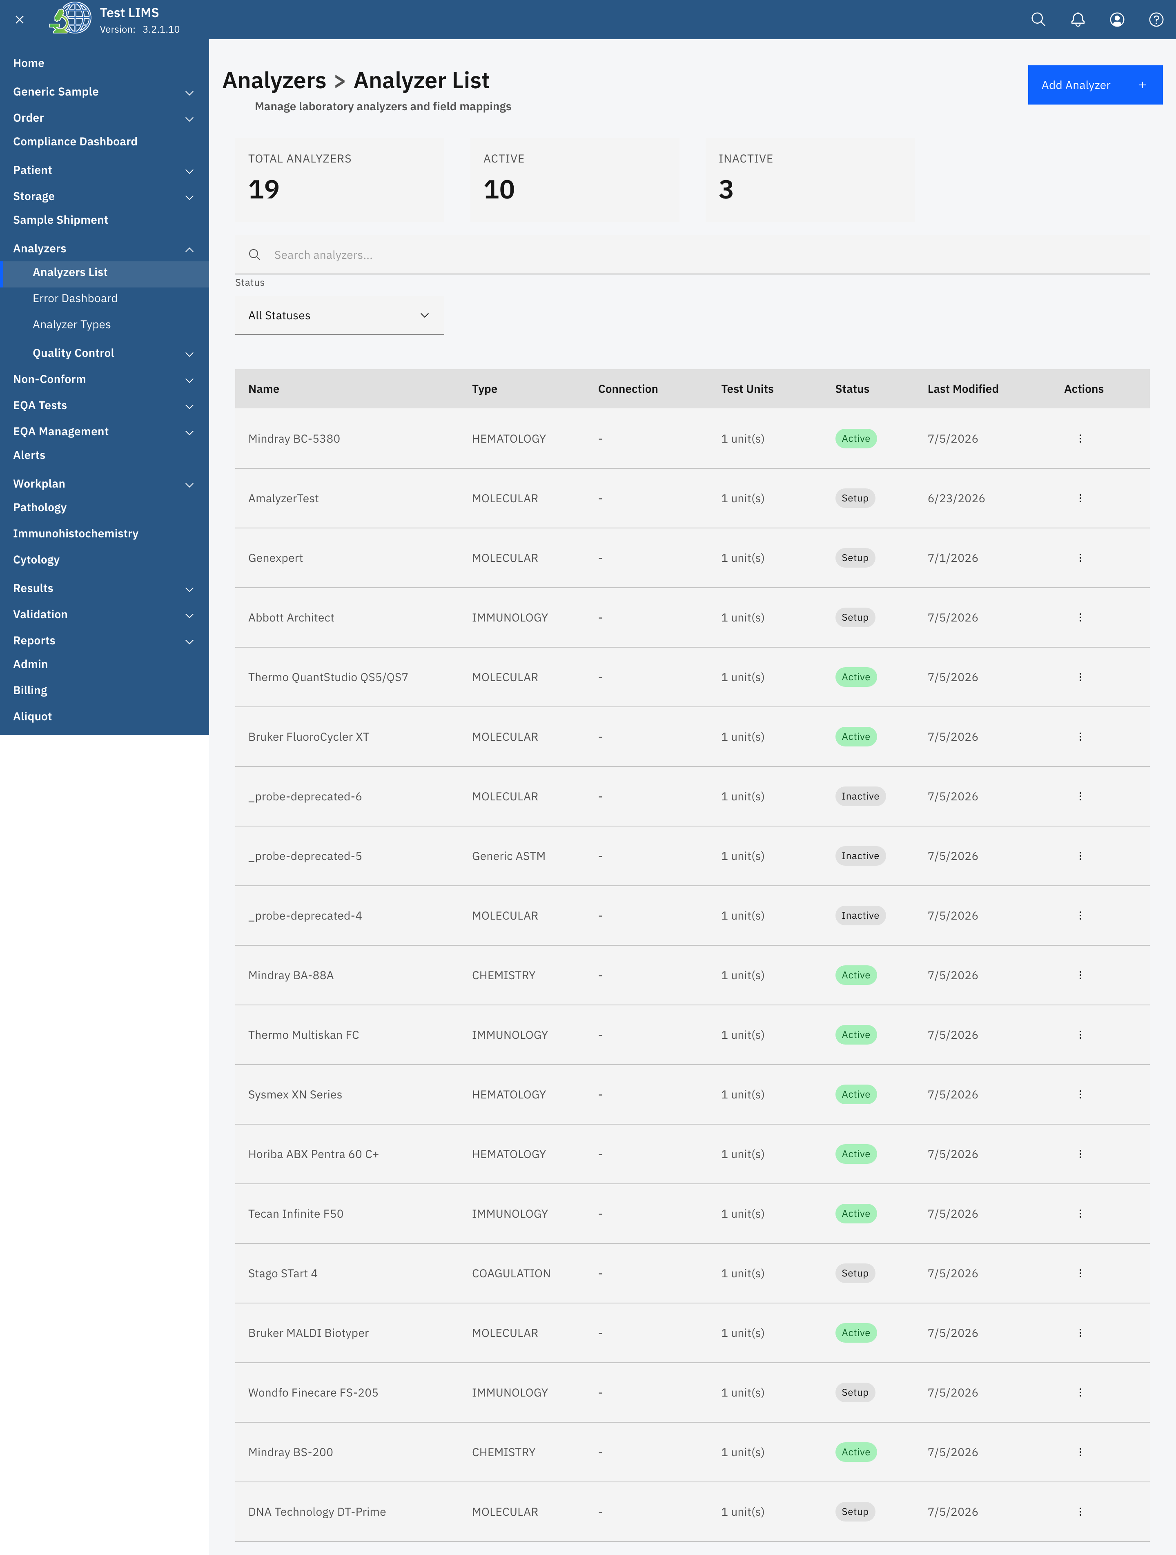Open Alerts in sidebar
The image size is (1176, 1555).
coord(29,456)
